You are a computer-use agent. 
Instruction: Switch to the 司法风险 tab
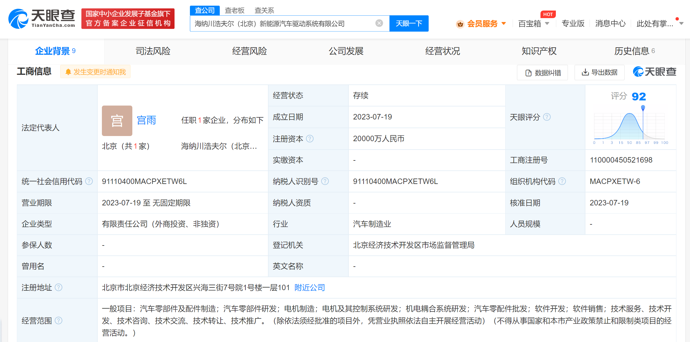click(x=153, y=51)
